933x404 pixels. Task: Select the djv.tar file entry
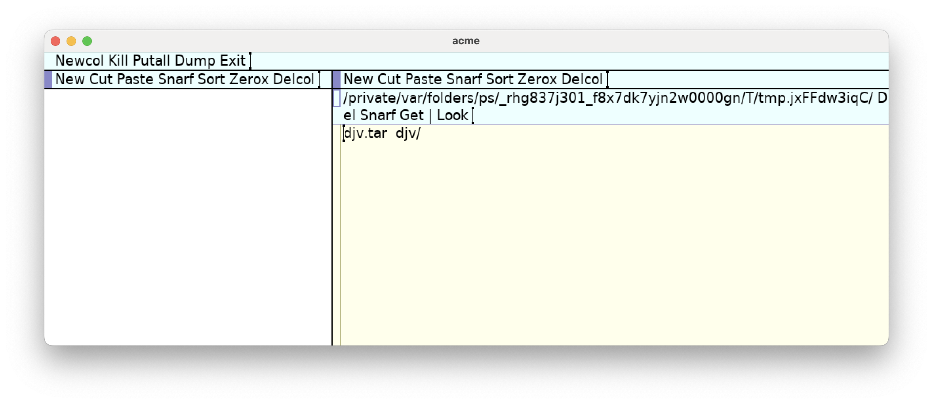(x=365, y=134)
